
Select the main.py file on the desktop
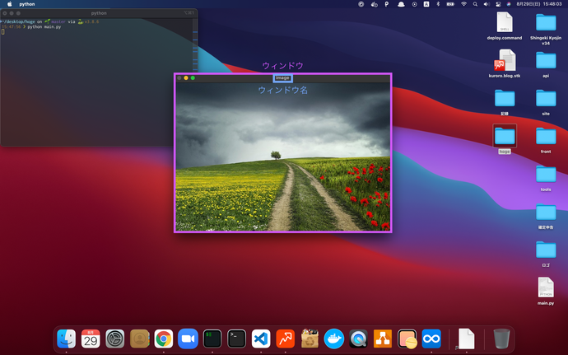[x=546, y=291]
